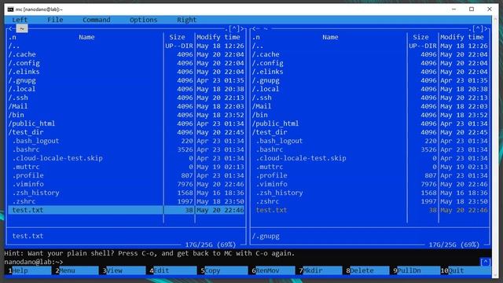This screenshot has height=283, width=503.
Task: Open the Right menu
Action: click(187, 20)
